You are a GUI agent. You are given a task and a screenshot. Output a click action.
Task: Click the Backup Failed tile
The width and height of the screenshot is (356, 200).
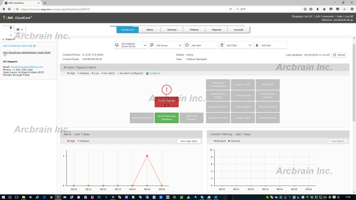click(x=243, y=118)
